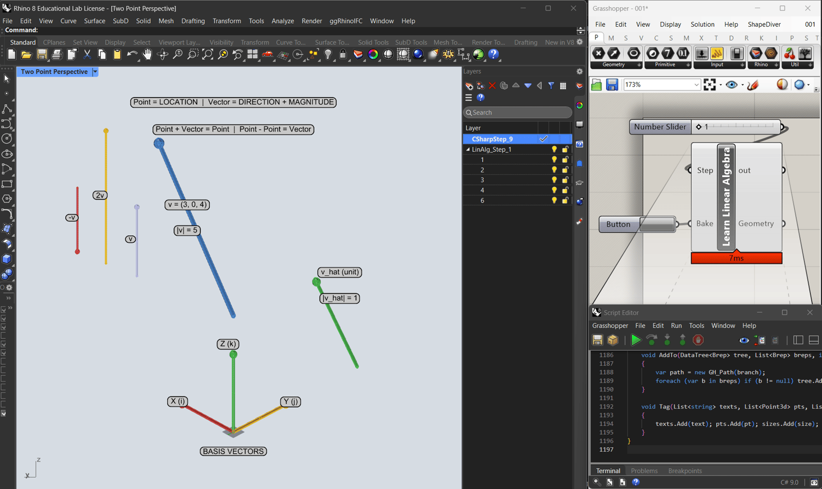
Task: Click the Undo arrow in Rhino toolbar
Action: click(132, 54)
